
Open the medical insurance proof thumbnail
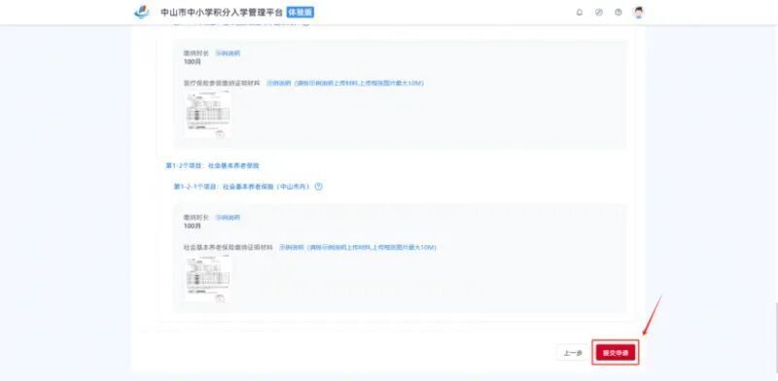click(x=208, y=114)
